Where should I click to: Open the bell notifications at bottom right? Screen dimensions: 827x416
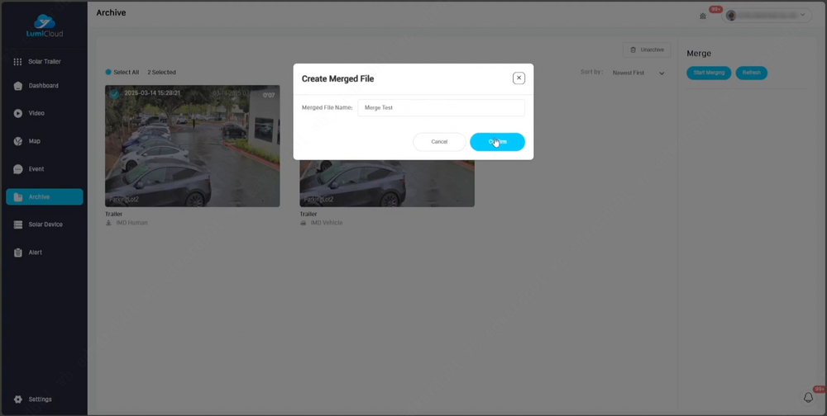tap(809, 398)
